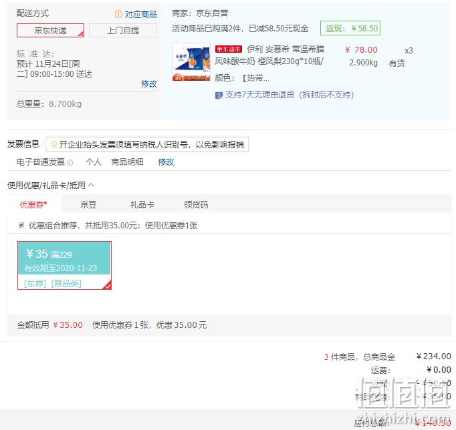
Task: Click product price ¥78.00
Action: (361, 50)
